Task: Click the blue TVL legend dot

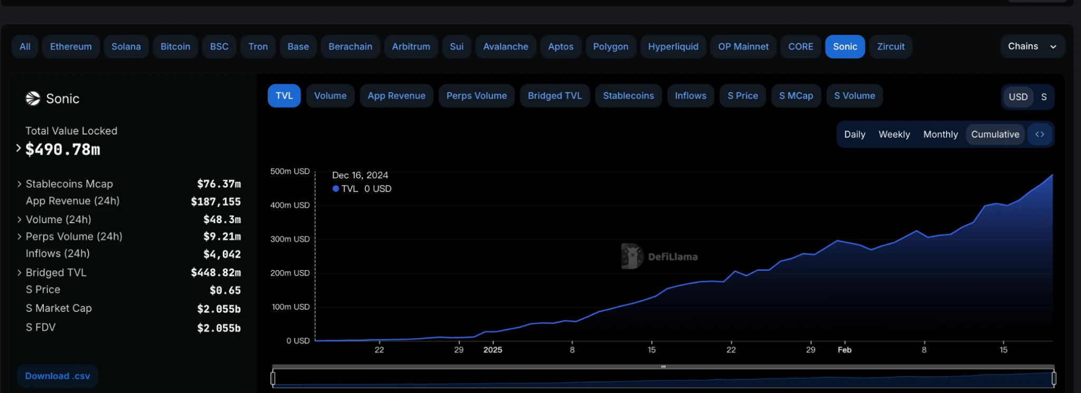Action: click(336, 189)
